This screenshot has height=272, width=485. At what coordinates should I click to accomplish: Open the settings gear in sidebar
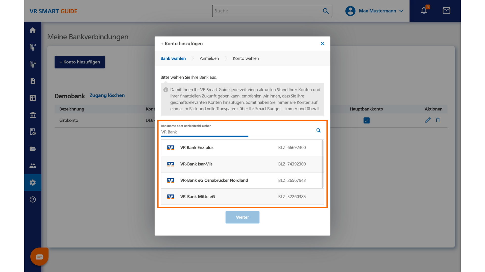coord(33,183)
